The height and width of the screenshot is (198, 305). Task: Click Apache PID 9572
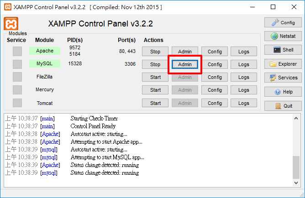click(75, 47)
